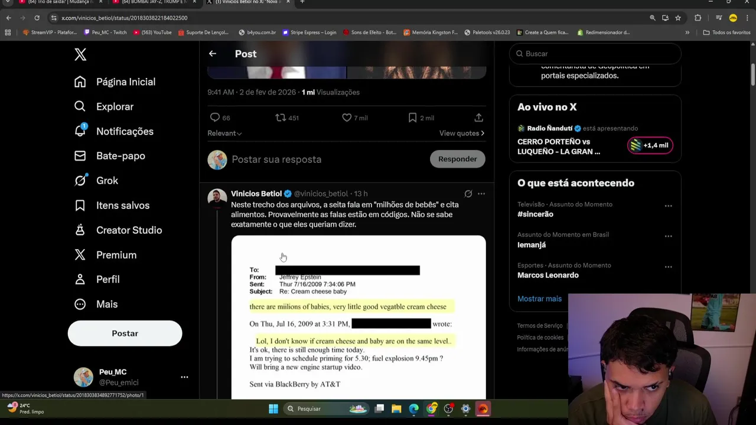Open the Premium page

106,255
